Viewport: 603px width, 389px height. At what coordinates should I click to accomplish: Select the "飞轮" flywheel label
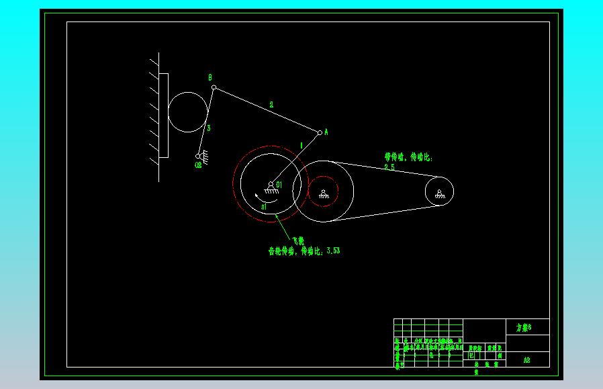298,241
